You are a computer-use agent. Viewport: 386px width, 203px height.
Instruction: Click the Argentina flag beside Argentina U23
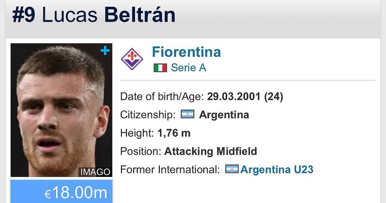(232, 169)
